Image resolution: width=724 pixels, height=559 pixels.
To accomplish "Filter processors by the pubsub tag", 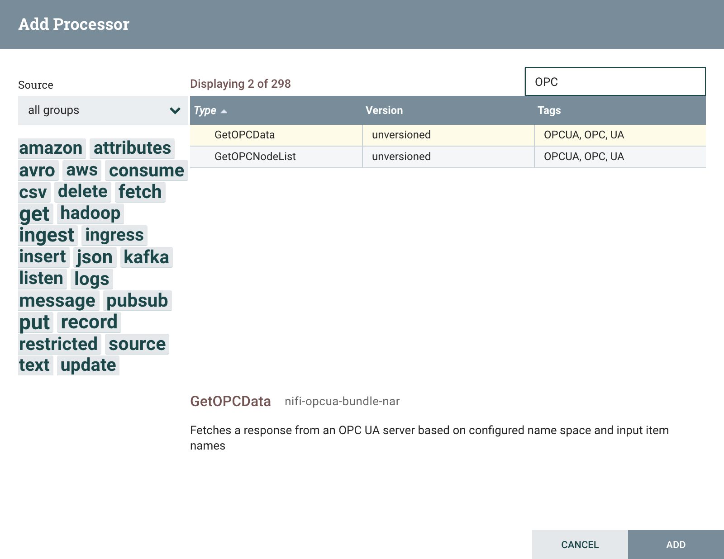I will click(137, 300).
